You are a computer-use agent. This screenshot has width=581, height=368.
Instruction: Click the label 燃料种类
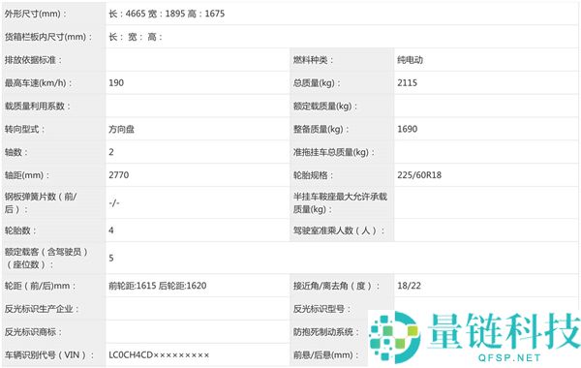pyautogui.click(x=313, y=60)
